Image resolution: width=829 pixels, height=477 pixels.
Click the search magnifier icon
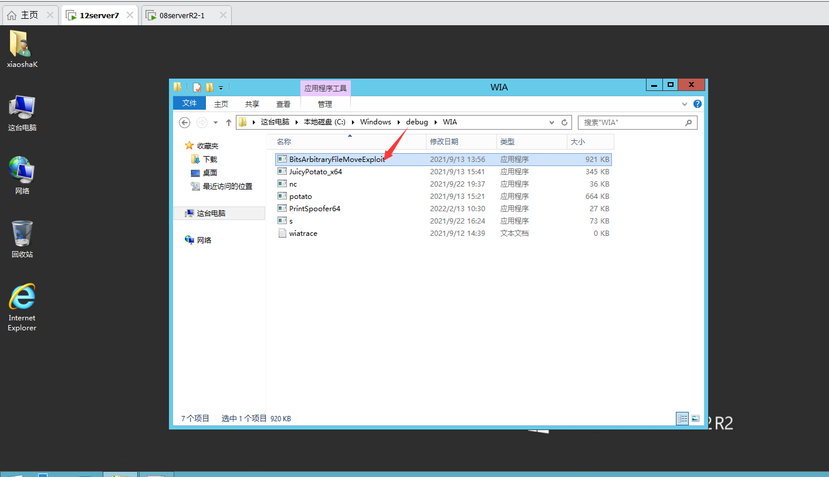pyautogui.click(x=689, y=123)
